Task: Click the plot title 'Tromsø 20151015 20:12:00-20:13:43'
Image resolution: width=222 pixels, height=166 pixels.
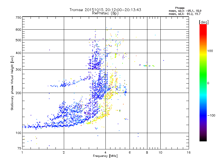Action: pos(105,10)
